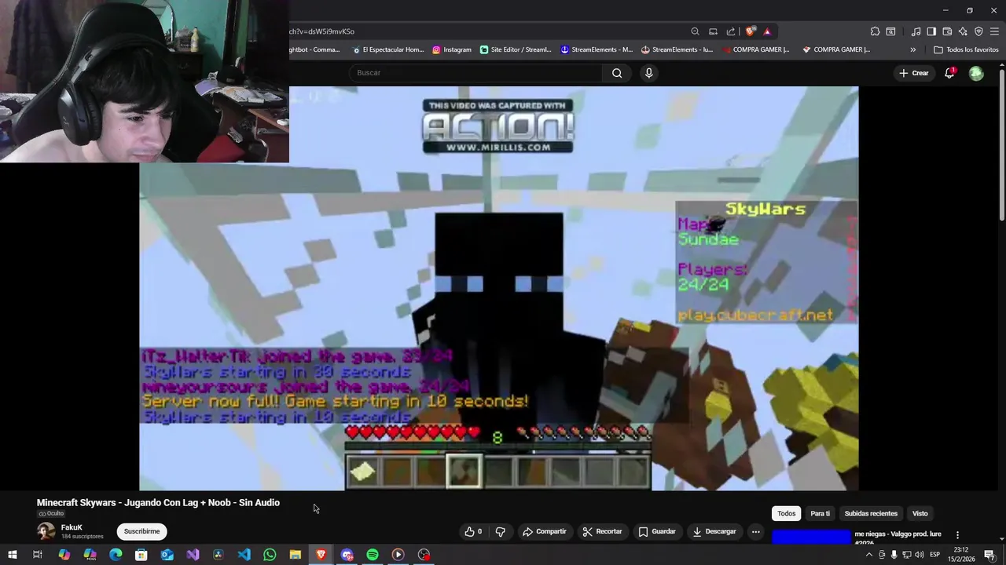Like the video with thumbs up

[x=472, y=531]
